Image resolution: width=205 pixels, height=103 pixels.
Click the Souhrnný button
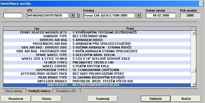(x=103, y=98)
